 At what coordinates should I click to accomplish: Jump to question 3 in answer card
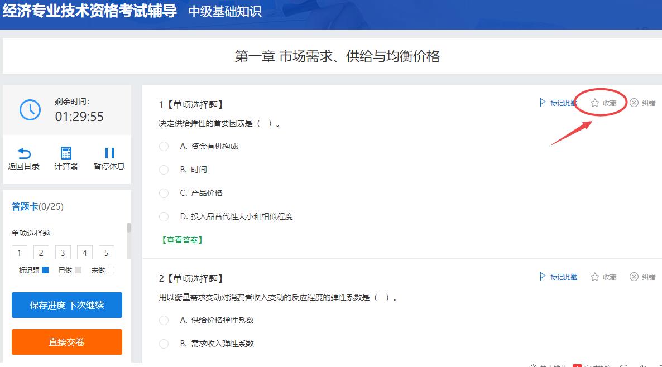pyautogui.click(x=63, y=253)
